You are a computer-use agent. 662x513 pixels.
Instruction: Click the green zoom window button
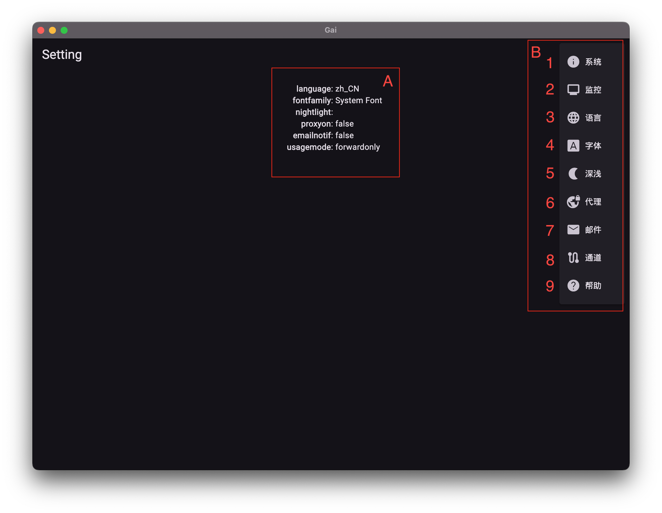64,30
